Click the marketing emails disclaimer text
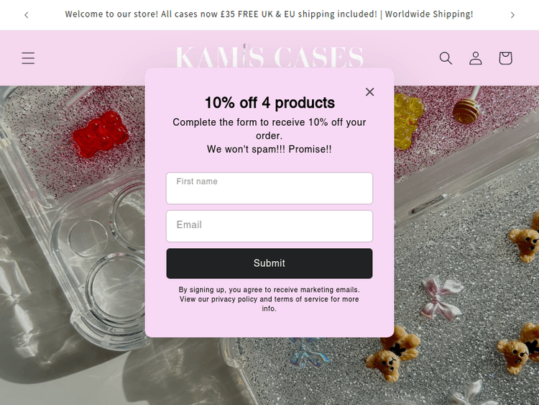 [269, 299]
